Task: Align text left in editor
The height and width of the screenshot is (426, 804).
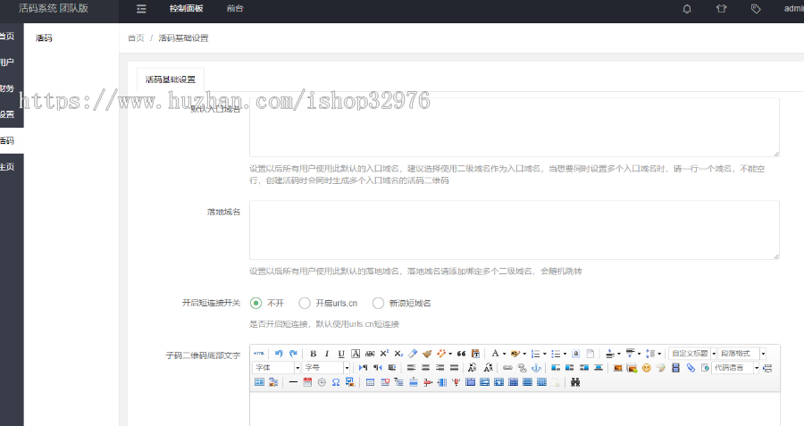Action: click(x=411, y=368)
